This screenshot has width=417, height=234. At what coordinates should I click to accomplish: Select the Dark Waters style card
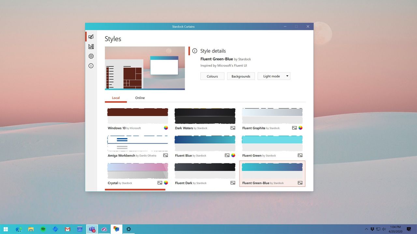[x=205, y=119]
